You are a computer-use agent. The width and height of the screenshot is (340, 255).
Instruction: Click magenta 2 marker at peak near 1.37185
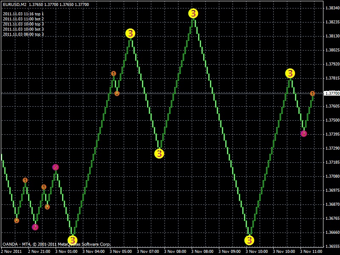(x=56, y=167)
